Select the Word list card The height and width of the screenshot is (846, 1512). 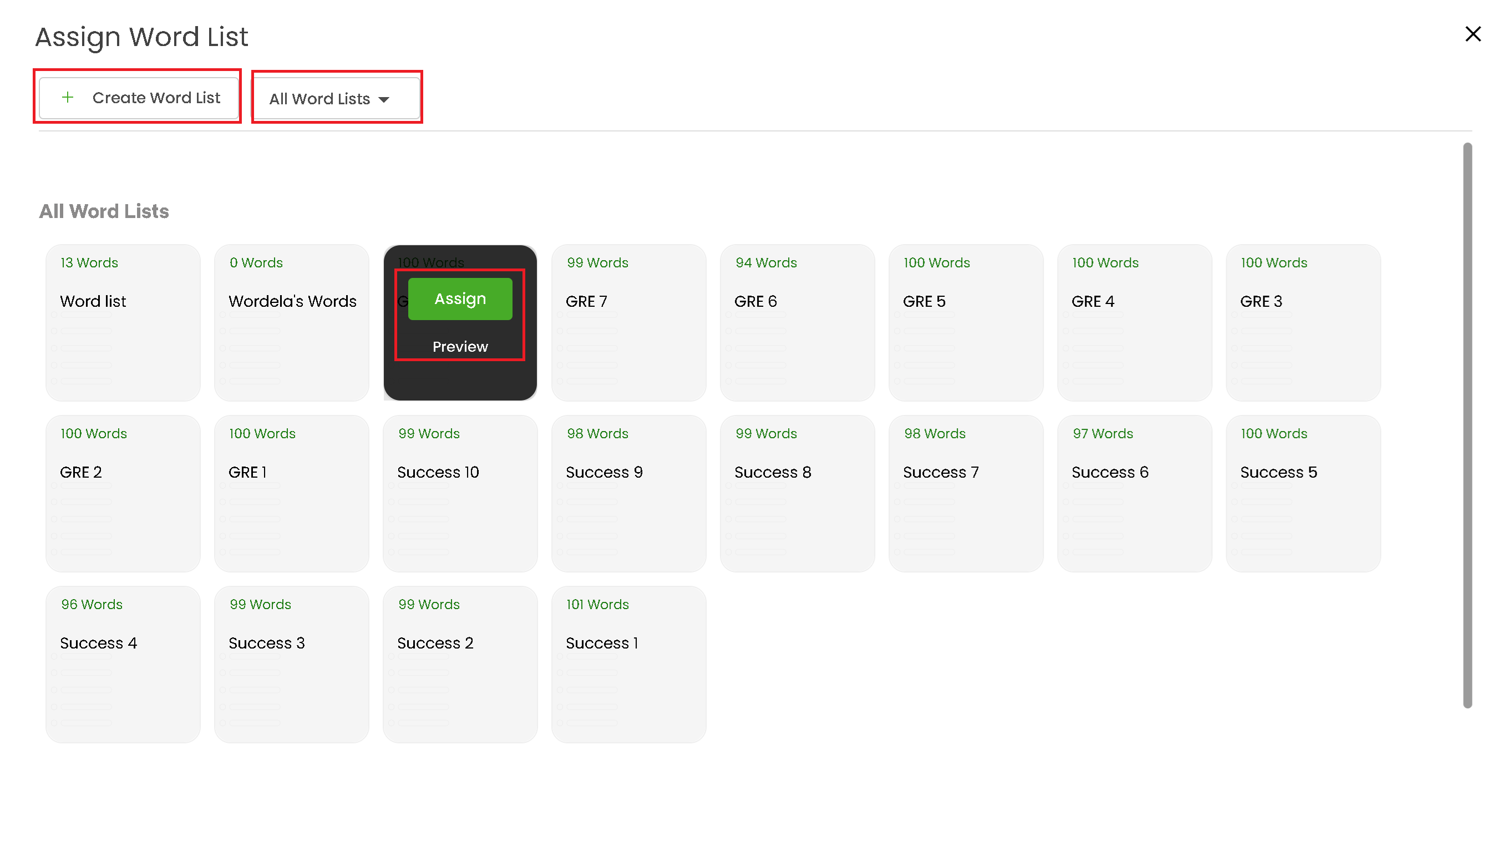pyautogui.click(x=123, y=323)
